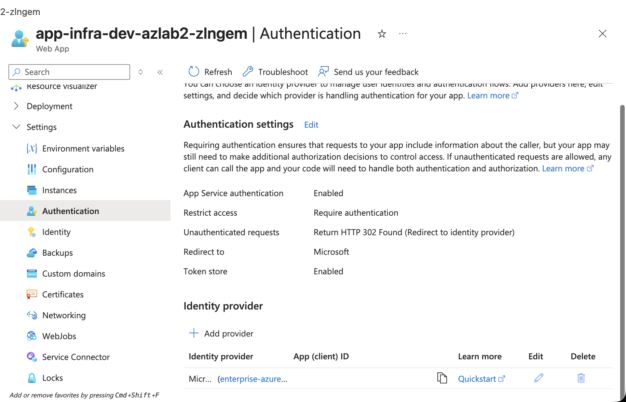Viewport: 626px width, 402px height.
Task: Click the Instances icon
Action: [x=32, y=190]
